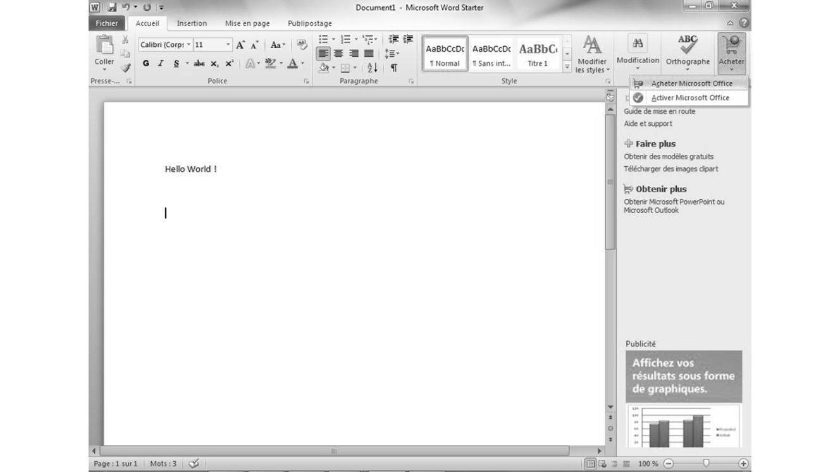Click Télécharger des images clipart
The height and width of the screenshot is (472, 840).
[671, 169]
